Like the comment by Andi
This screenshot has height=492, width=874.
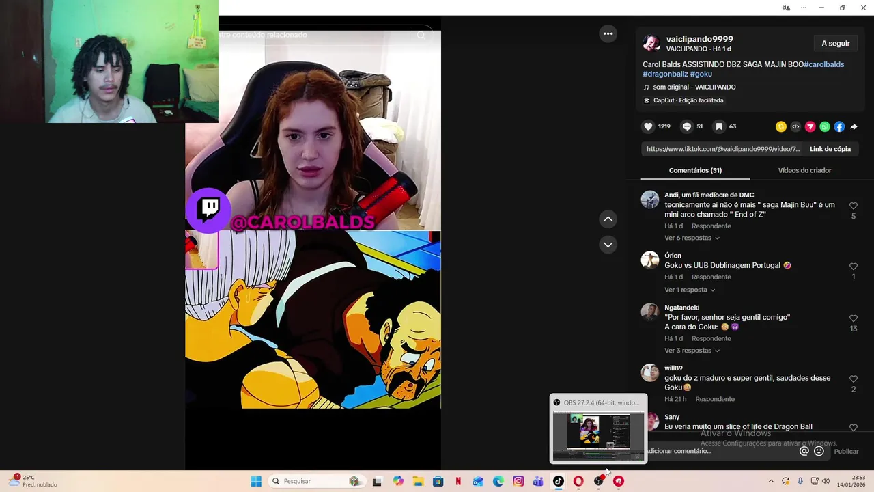[x=854, y=206]
